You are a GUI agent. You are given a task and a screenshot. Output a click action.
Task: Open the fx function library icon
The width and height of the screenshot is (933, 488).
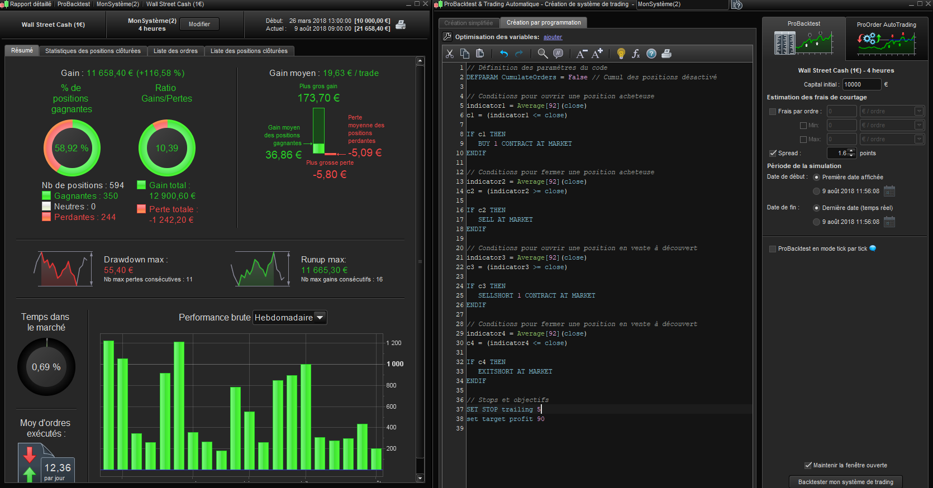click(636, 54)
